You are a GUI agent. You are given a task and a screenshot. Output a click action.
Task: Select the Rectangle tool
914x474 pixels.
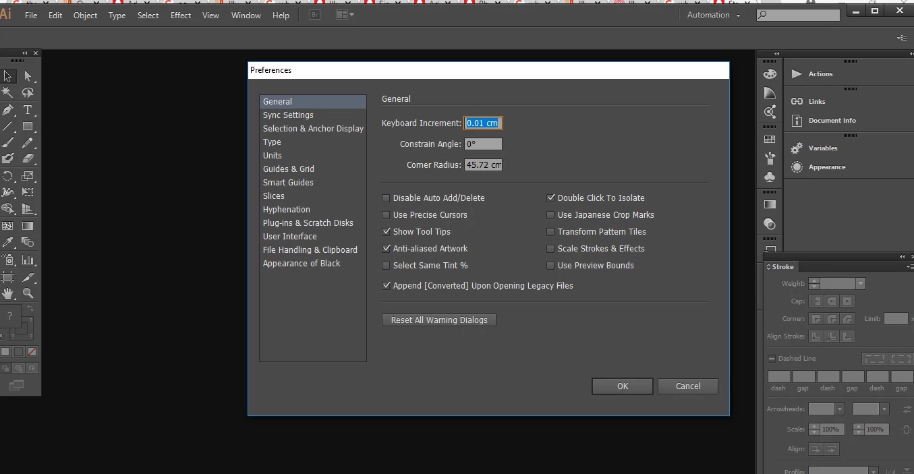[28, 126]
